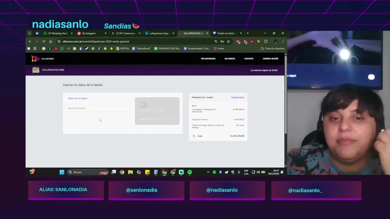Click the Cancelar compra link
This screenshot has height=219, width=390.
pos(238,97)
